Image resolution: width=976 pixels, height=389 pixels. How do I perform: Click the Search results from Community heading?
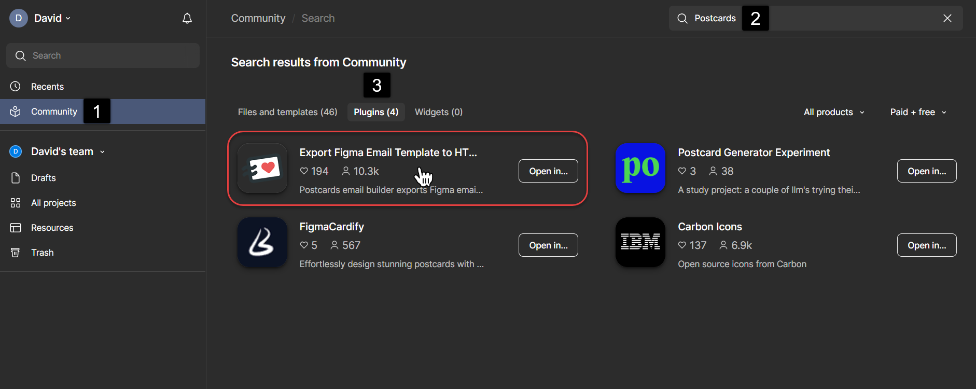[318, 62]
